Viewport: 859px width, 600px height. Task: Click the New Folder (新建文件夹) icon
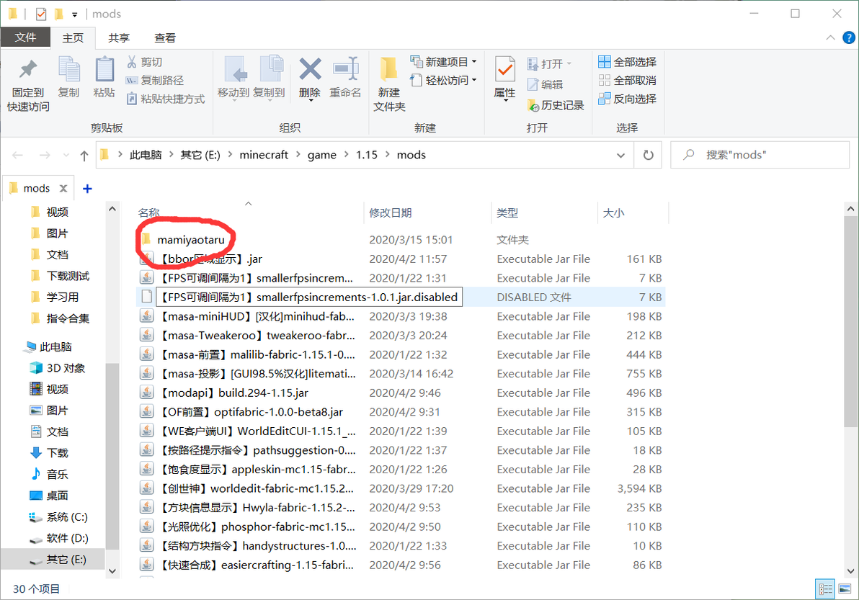389,70
